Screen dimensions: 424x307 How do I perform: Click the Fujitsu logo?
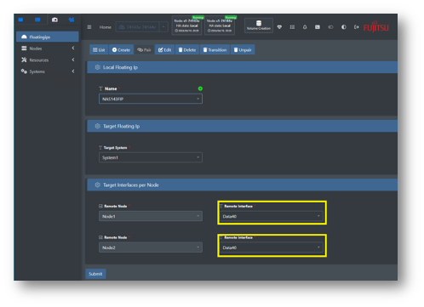[376, 27]
